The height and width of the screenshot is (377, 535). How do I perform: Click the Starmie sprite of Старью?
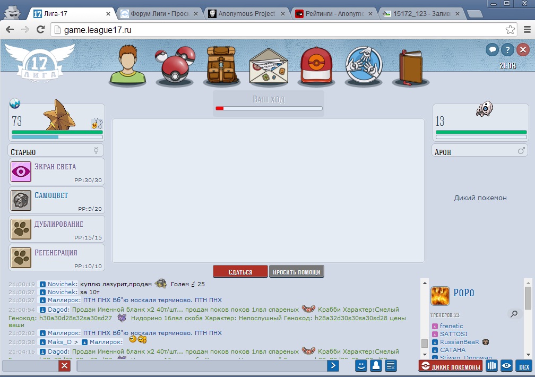pyautogui.click(x=60, y=115)
